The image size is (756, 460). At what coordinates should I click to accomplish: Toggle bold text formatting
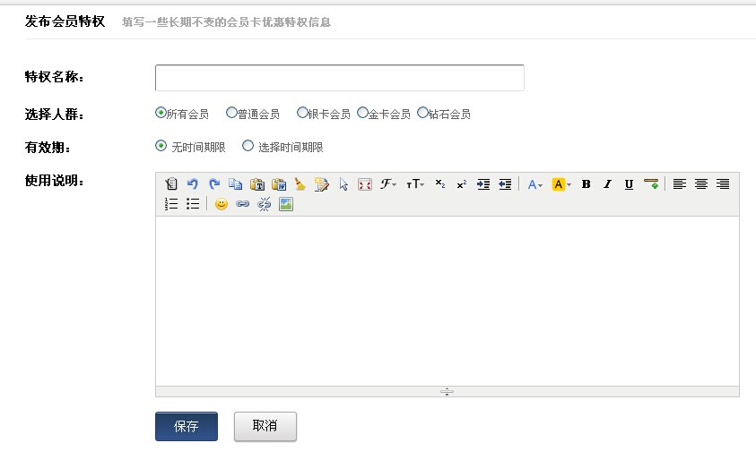586,184
